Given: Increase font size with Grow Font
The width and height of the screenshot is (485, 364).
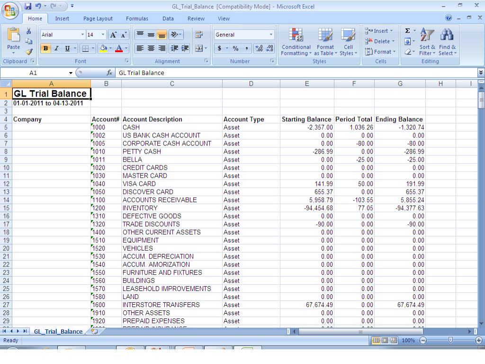Looking at the screenshot, I should point(113,35).
